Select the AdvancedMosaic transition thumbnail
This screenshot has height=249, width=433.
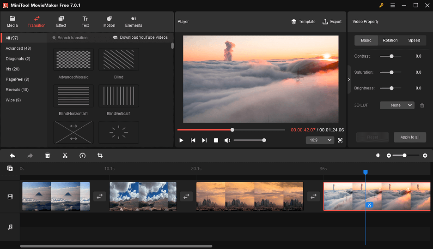[x=73, y=59]
